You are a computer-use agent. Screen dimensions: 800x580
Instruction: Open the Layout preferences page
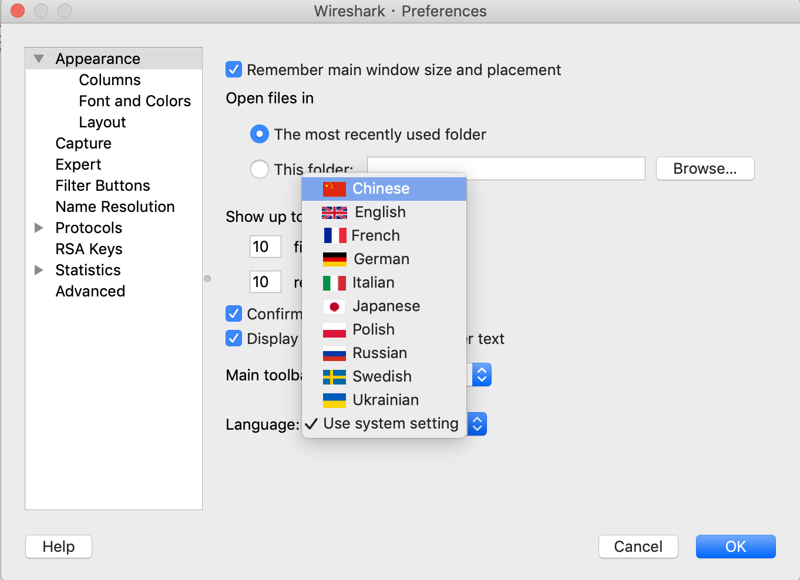coord(103,122)
